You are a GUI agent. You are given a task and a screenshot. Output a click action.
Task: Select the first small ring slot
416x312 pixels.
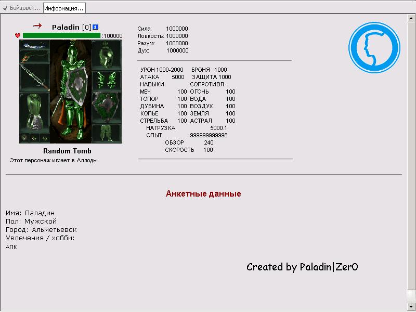coord(24,138)
